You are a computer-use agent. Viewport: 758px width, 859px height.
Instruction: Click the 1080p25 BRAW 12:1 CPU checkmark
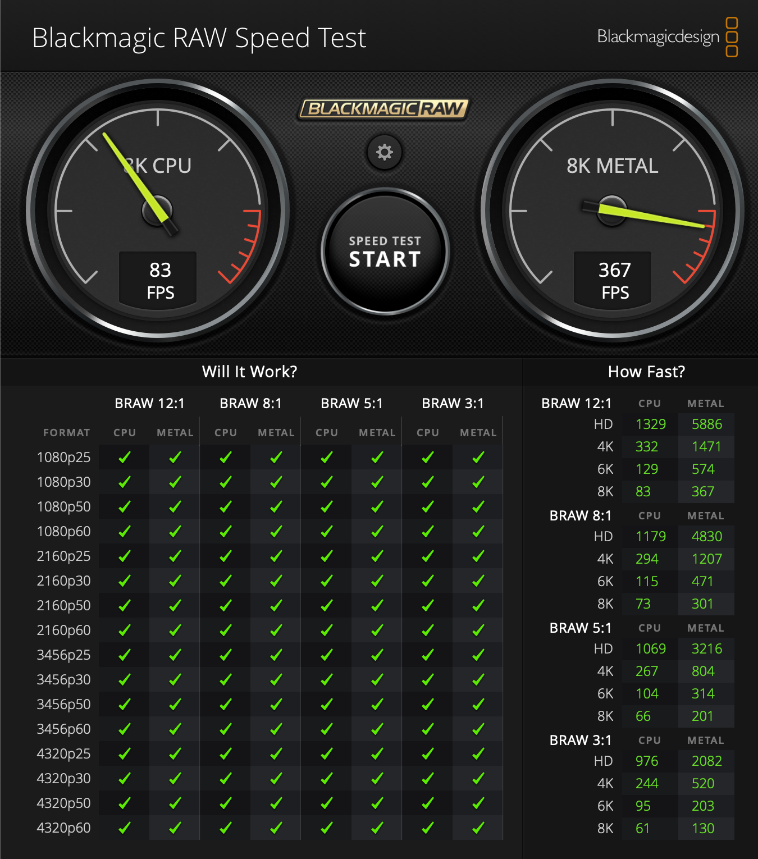125,458
